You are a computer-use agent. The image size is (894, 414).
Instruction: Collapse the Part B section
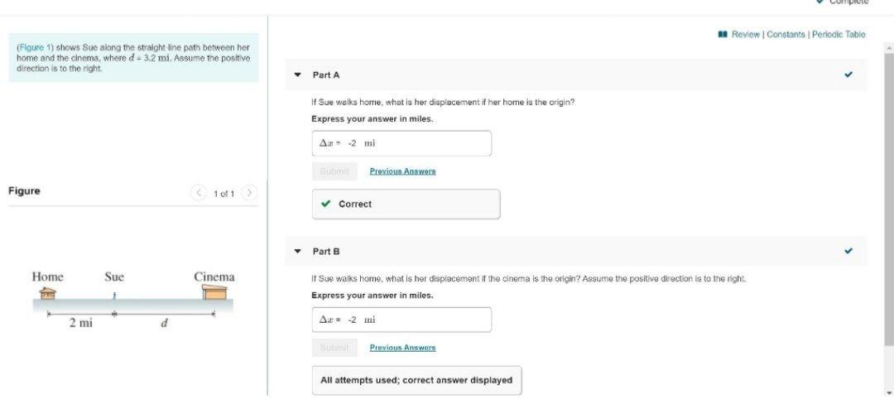click(x=297, y=251)
